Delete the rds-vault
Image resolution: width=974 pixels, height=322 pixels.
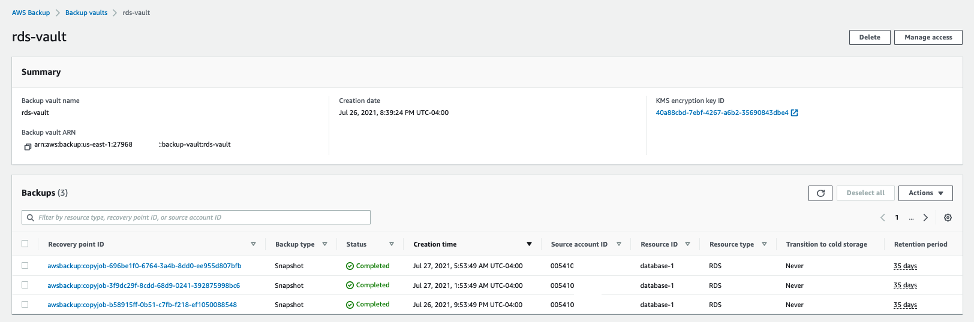[870, 37]
